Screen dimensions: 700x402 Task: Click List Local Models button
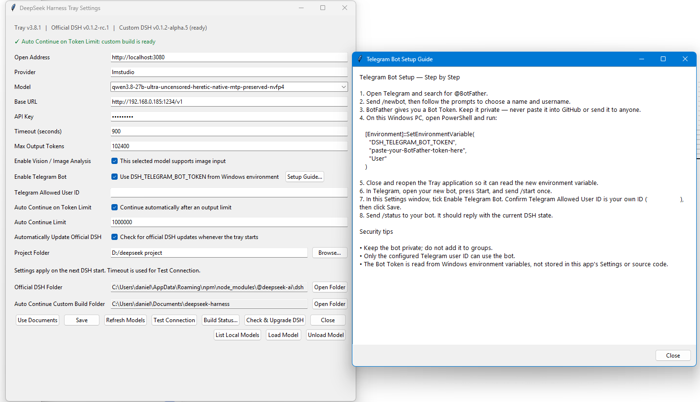(237, 335)
